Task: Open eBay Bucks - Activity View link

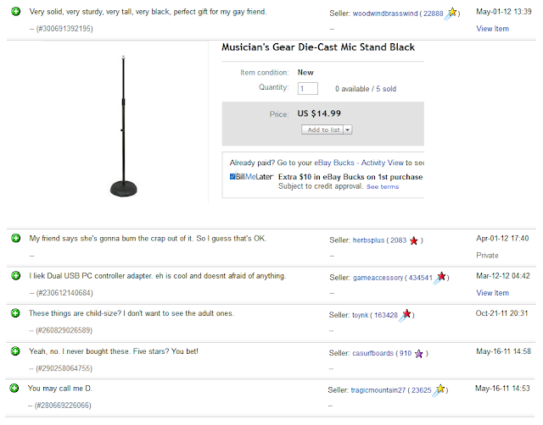Action: point(359,163)
